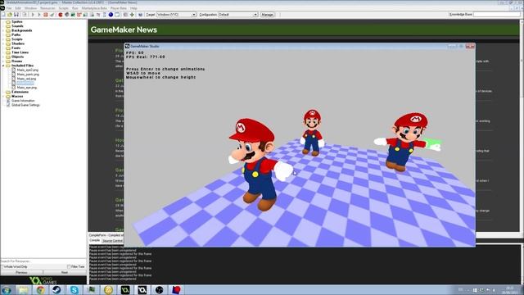The height and width of the screenshot is (295, 524).
Task: Select Mario_pants.png in Included Files
Action: pos(28,75)
